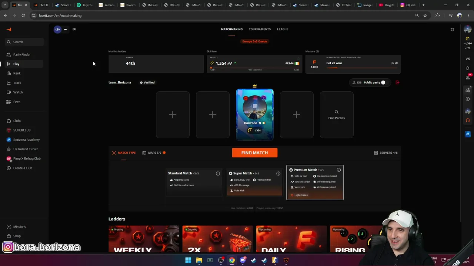Viewport: 474px width, 266px height.
Task: Open Clubs in the sidebar
Action: [17, 121]
